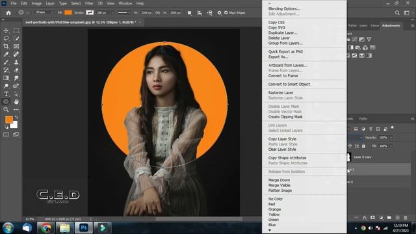Select the Brush tool
Screen dimensions: 416x234
[x=6, y=62]
